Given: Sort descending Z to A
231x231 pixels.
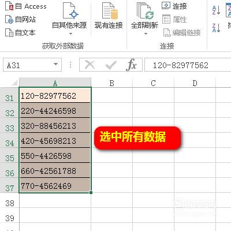Looking at the screenshot, I should pos(216,28).
